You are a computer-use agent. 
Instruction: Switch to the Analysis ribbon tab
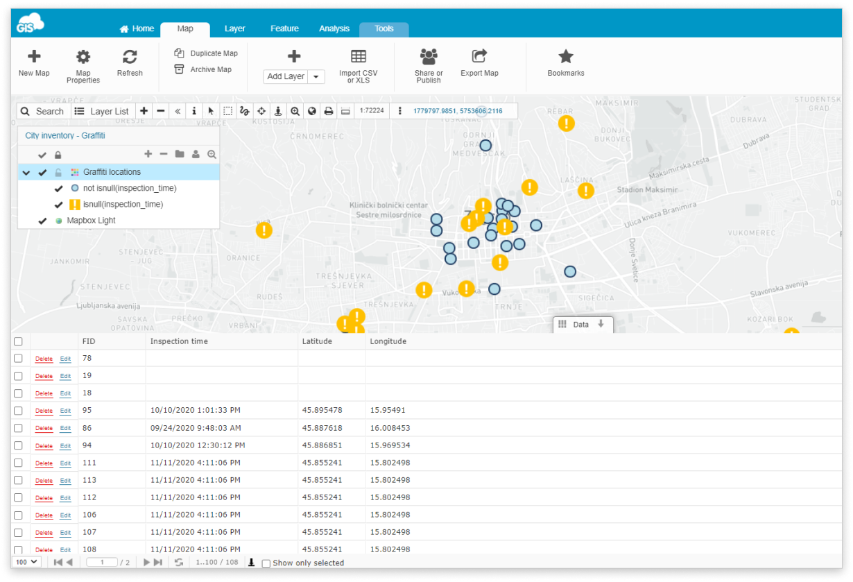tap(334, 28)
